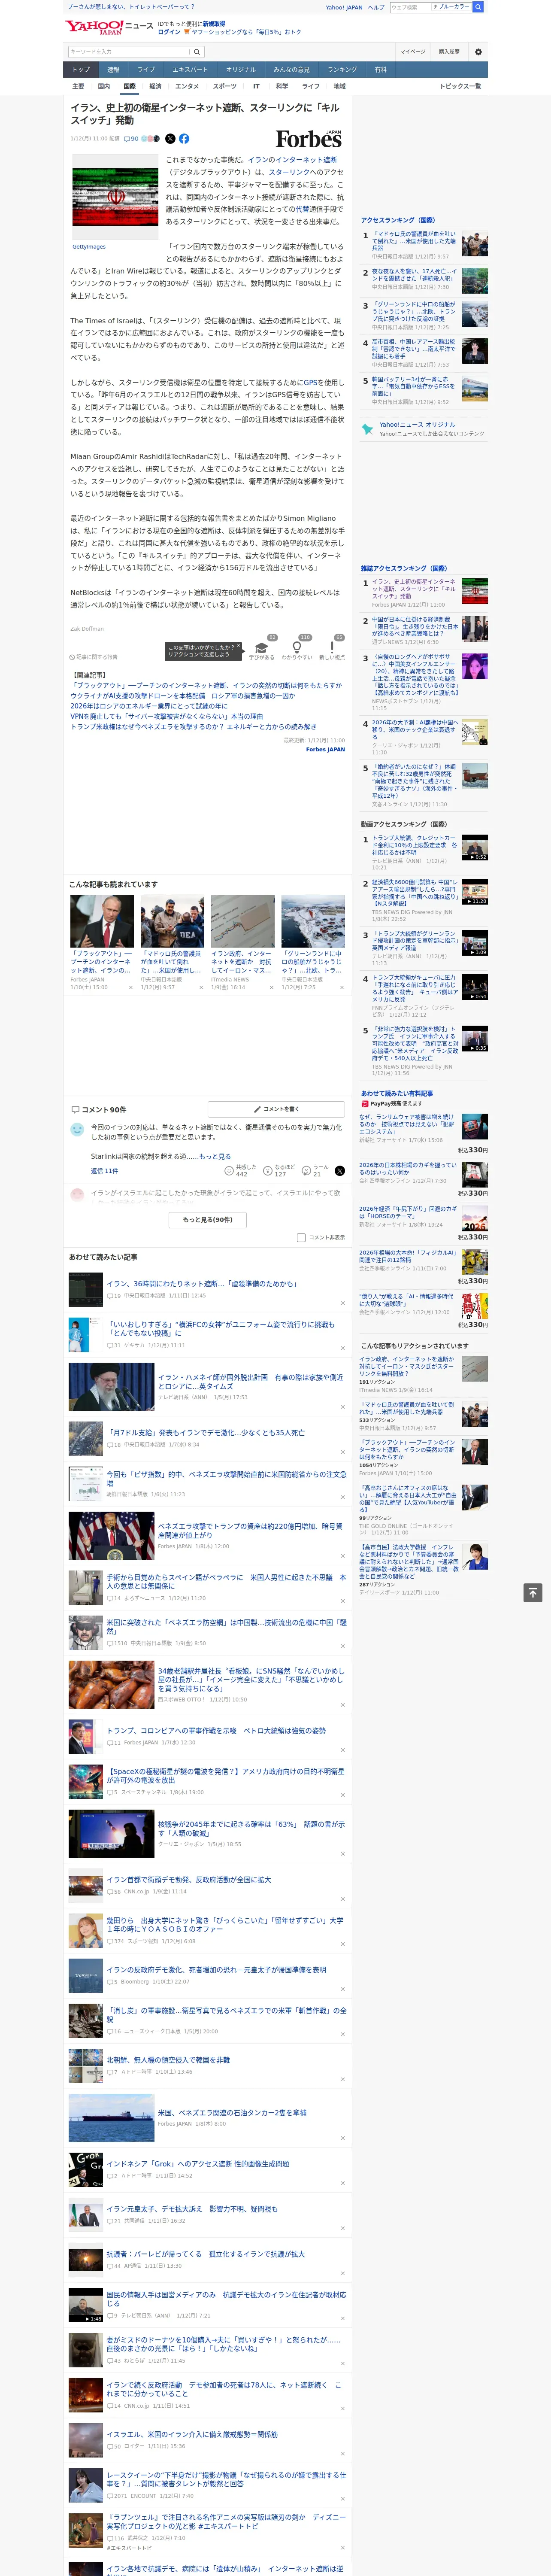
Task: Expand first comment with もっと見る
Action: (x=215, y=1156)
